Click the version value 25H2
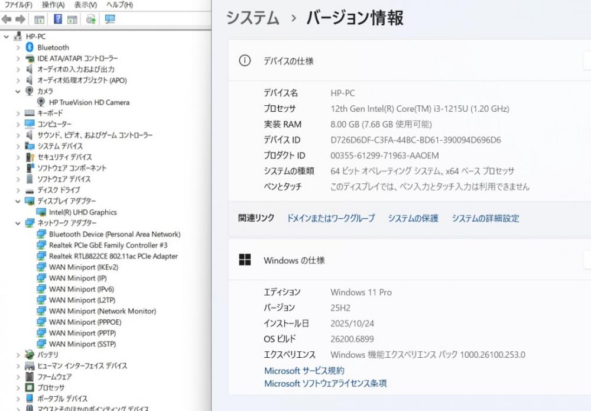 340,308
